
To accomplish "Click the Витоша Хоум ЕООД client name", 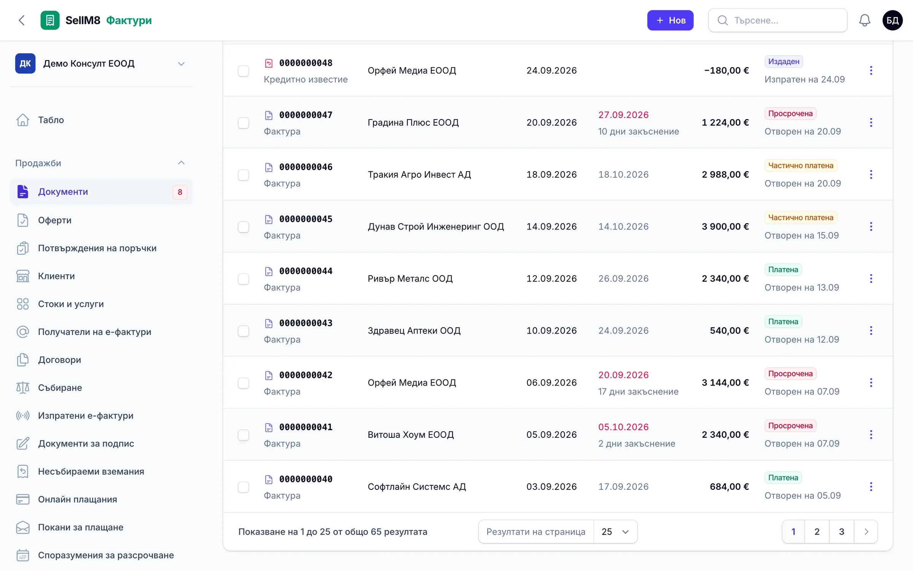I will point(410,435).
